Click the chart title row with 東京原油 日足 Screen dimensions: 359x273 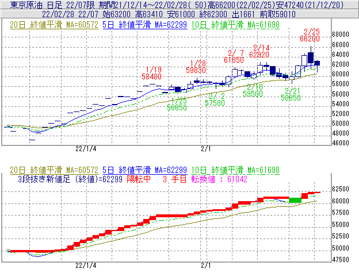[x=179, y=5]
